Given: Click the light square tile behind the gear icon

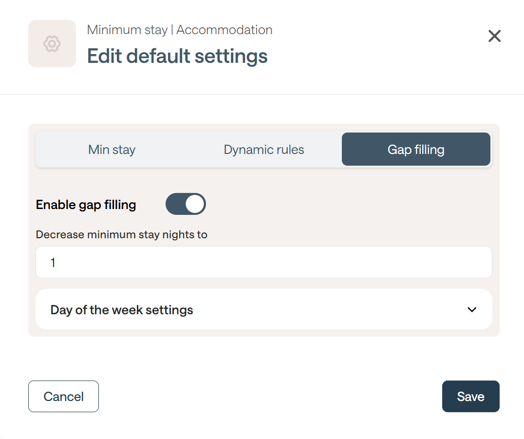Looking at the screenshot, I should (x=52, y=43).
